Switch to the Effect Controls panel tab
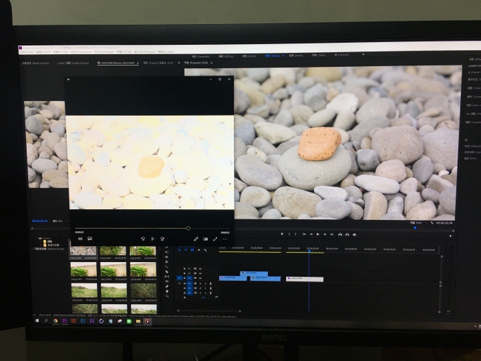Viewport: 481px width, 361px height. pyautogui.click(x=35, y=63)
